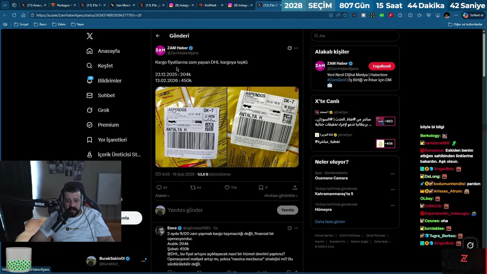The image size is (487, 274).
Task: Click the Engellendi button
Action: coord(382,66)
